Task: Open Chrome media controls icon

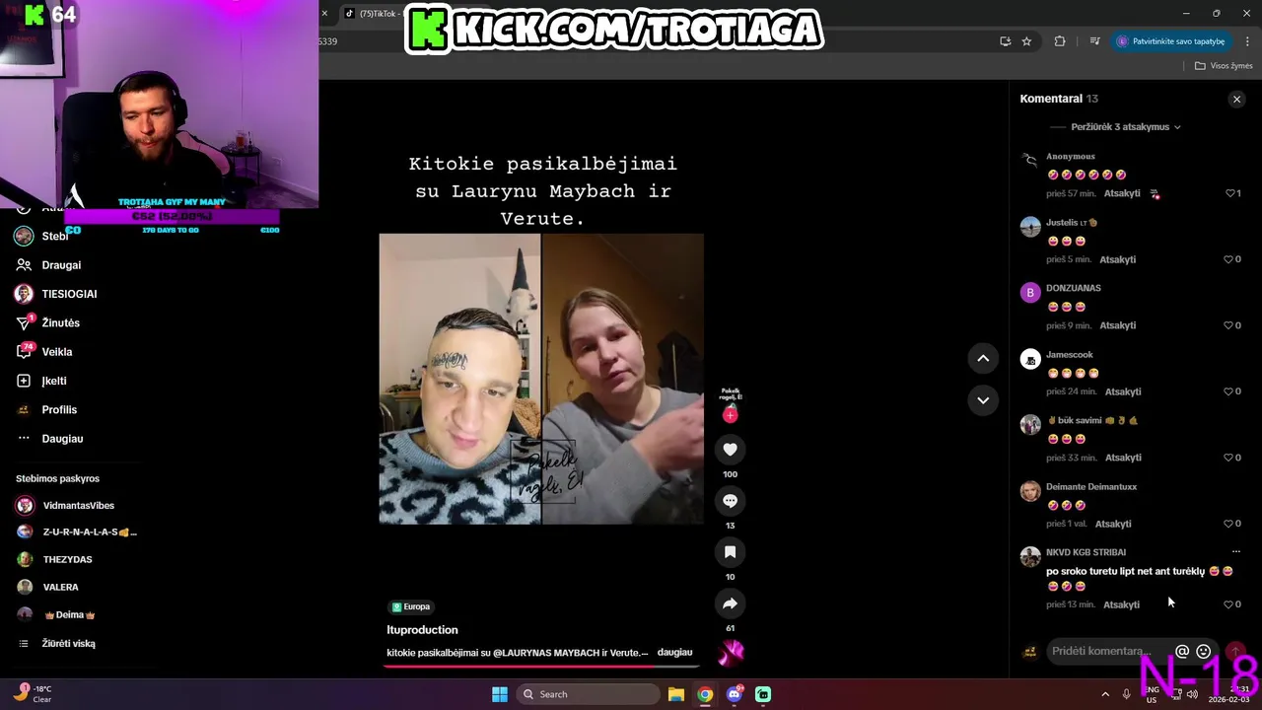Action: (x=1094, y=41)
